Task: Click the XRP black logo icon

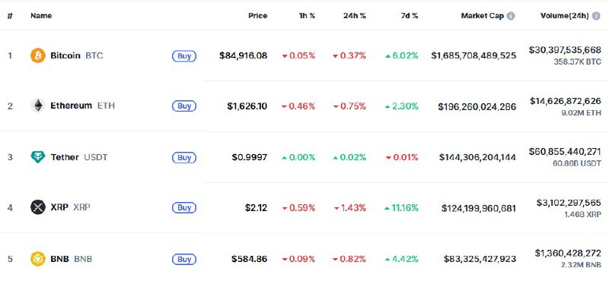Action: tap(38, 207)
